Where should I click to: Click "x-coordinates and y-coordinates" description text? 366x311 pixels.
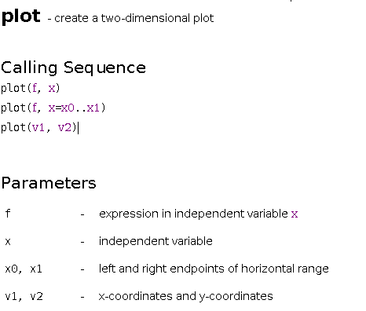point(185,296)
